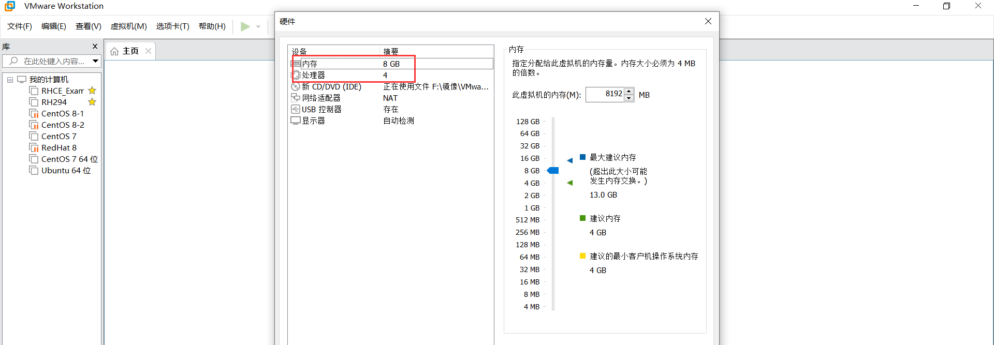This screenshot has width=994, height=345.
Task: Click the star icon next to RH294
Action: click(x=92, y=102)
